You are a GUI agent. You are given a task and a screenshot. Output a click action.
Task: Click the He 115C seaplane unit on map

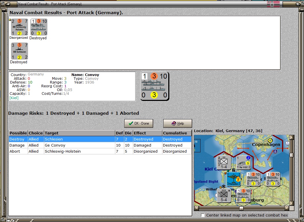(244, 162)
